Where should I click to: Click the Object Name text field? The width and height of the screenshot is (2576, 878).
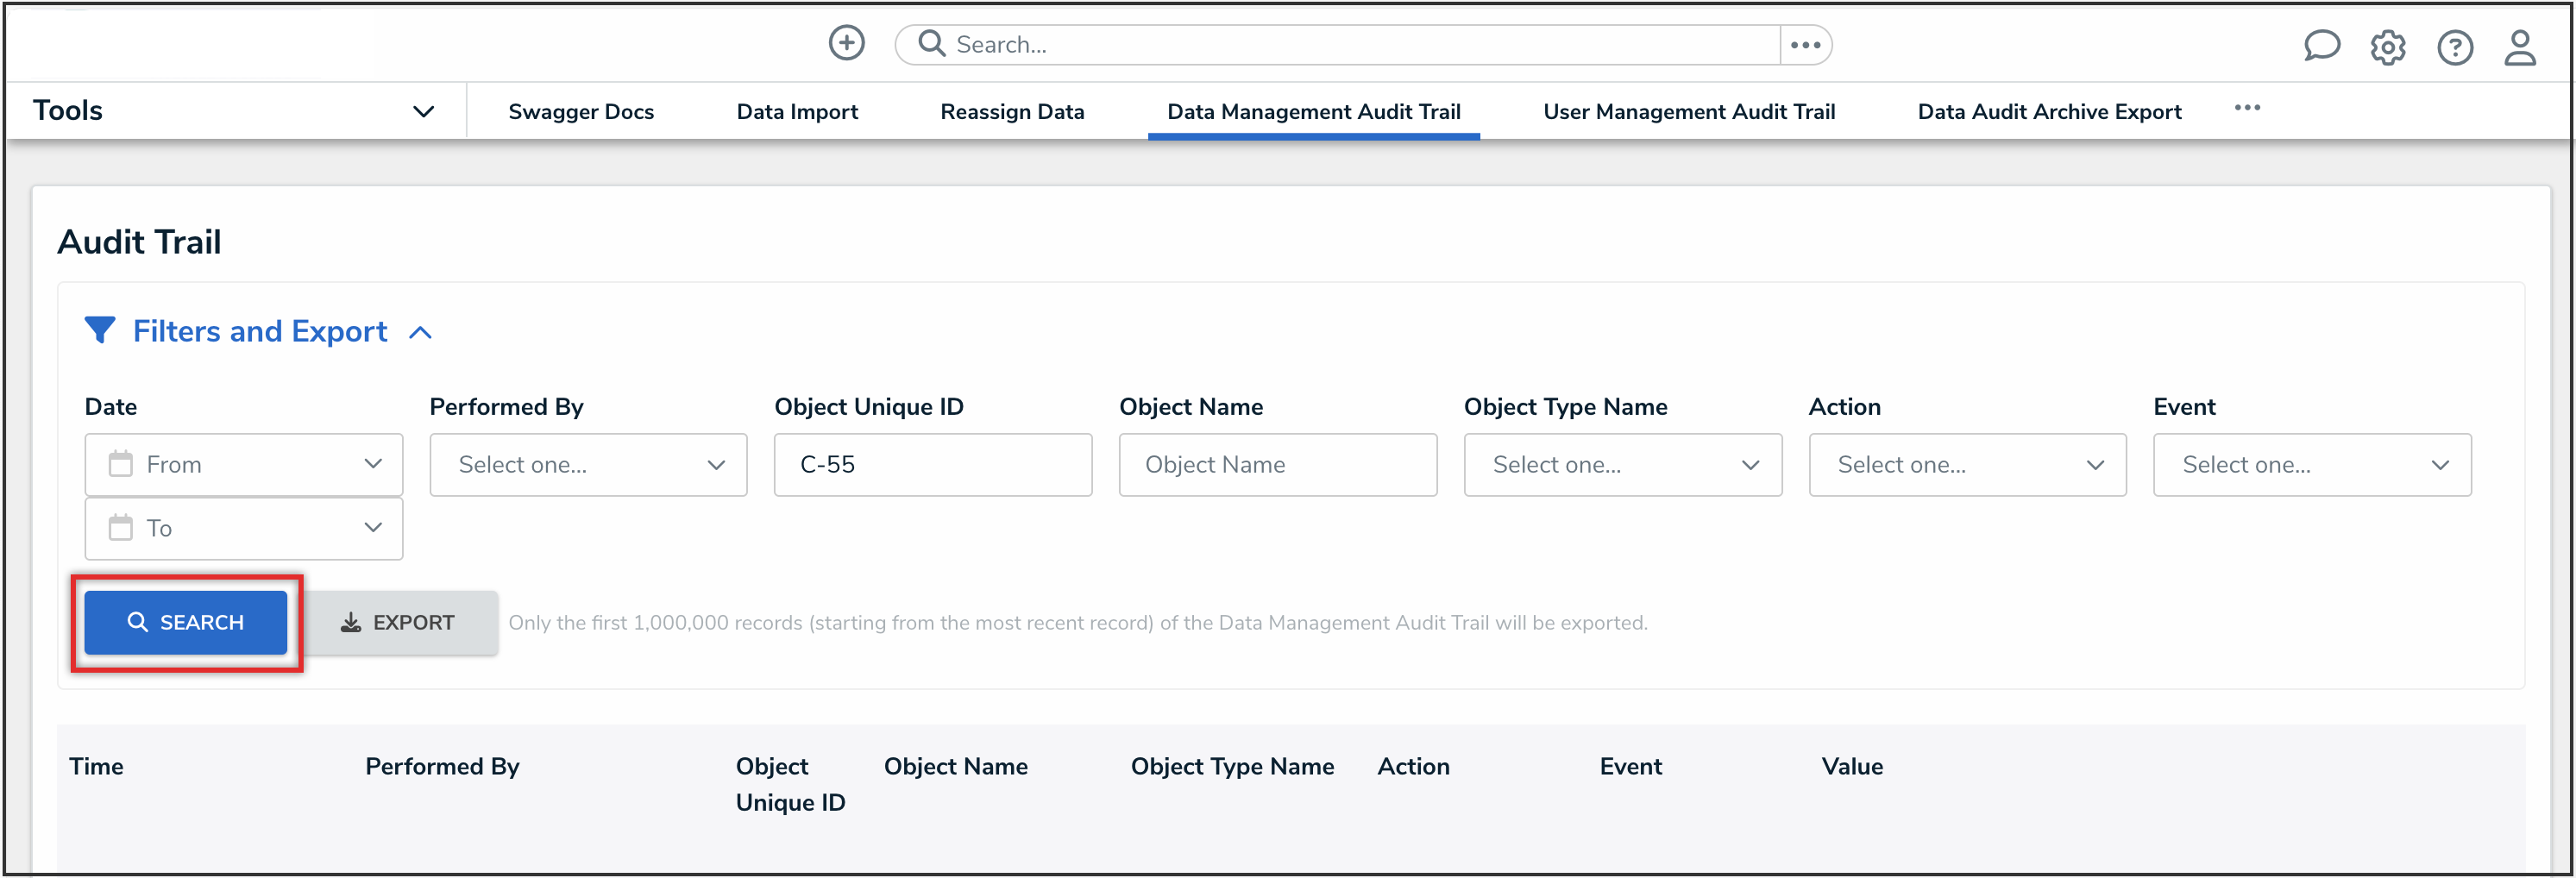1277,464
